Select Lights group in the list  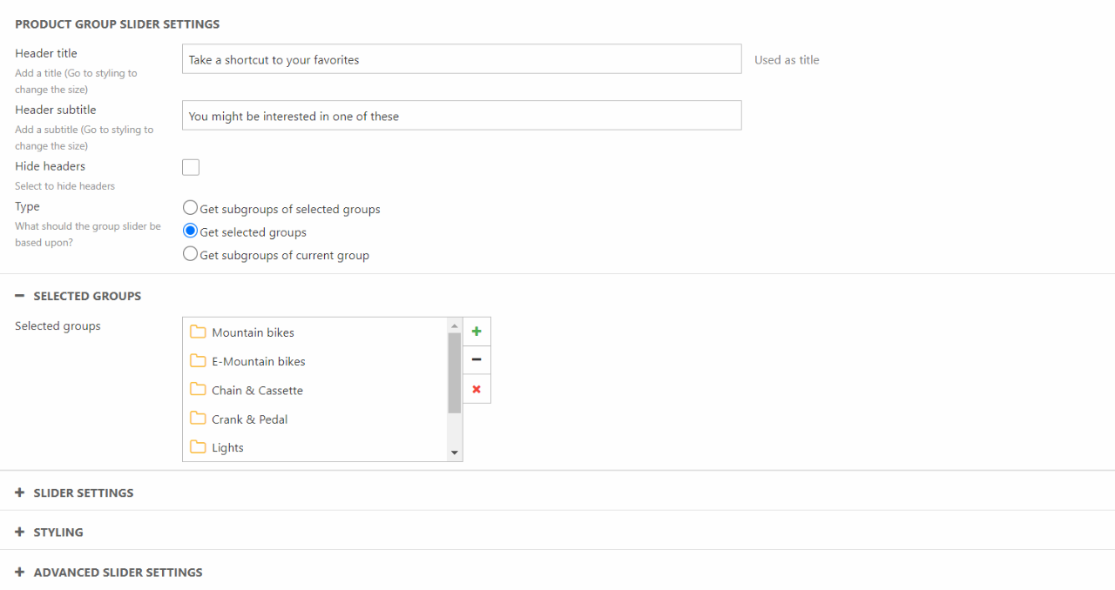click(x=228, y=448)
